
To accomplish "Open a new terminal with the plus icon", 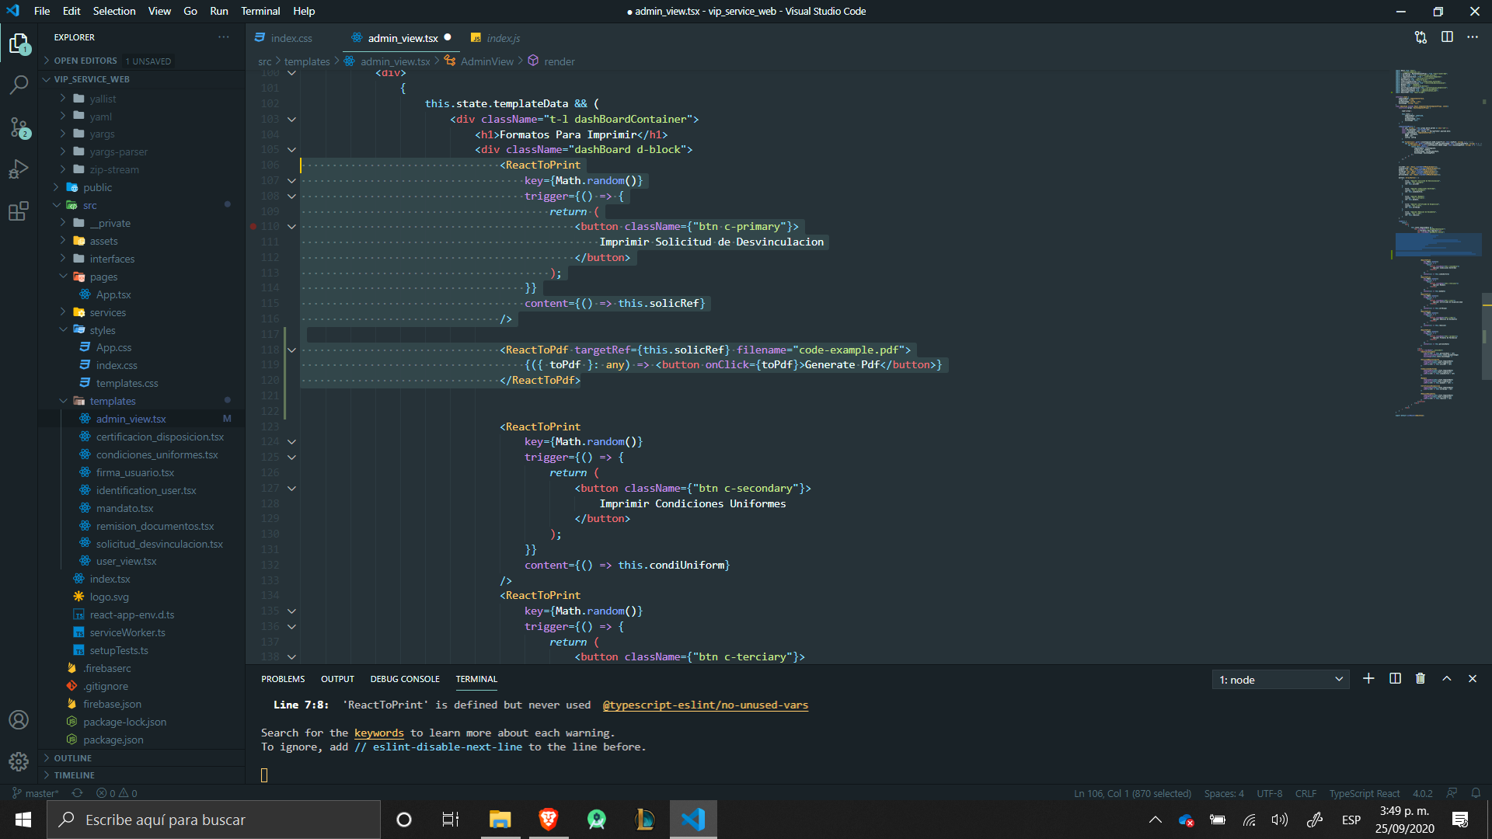I will click(1368, 678).
